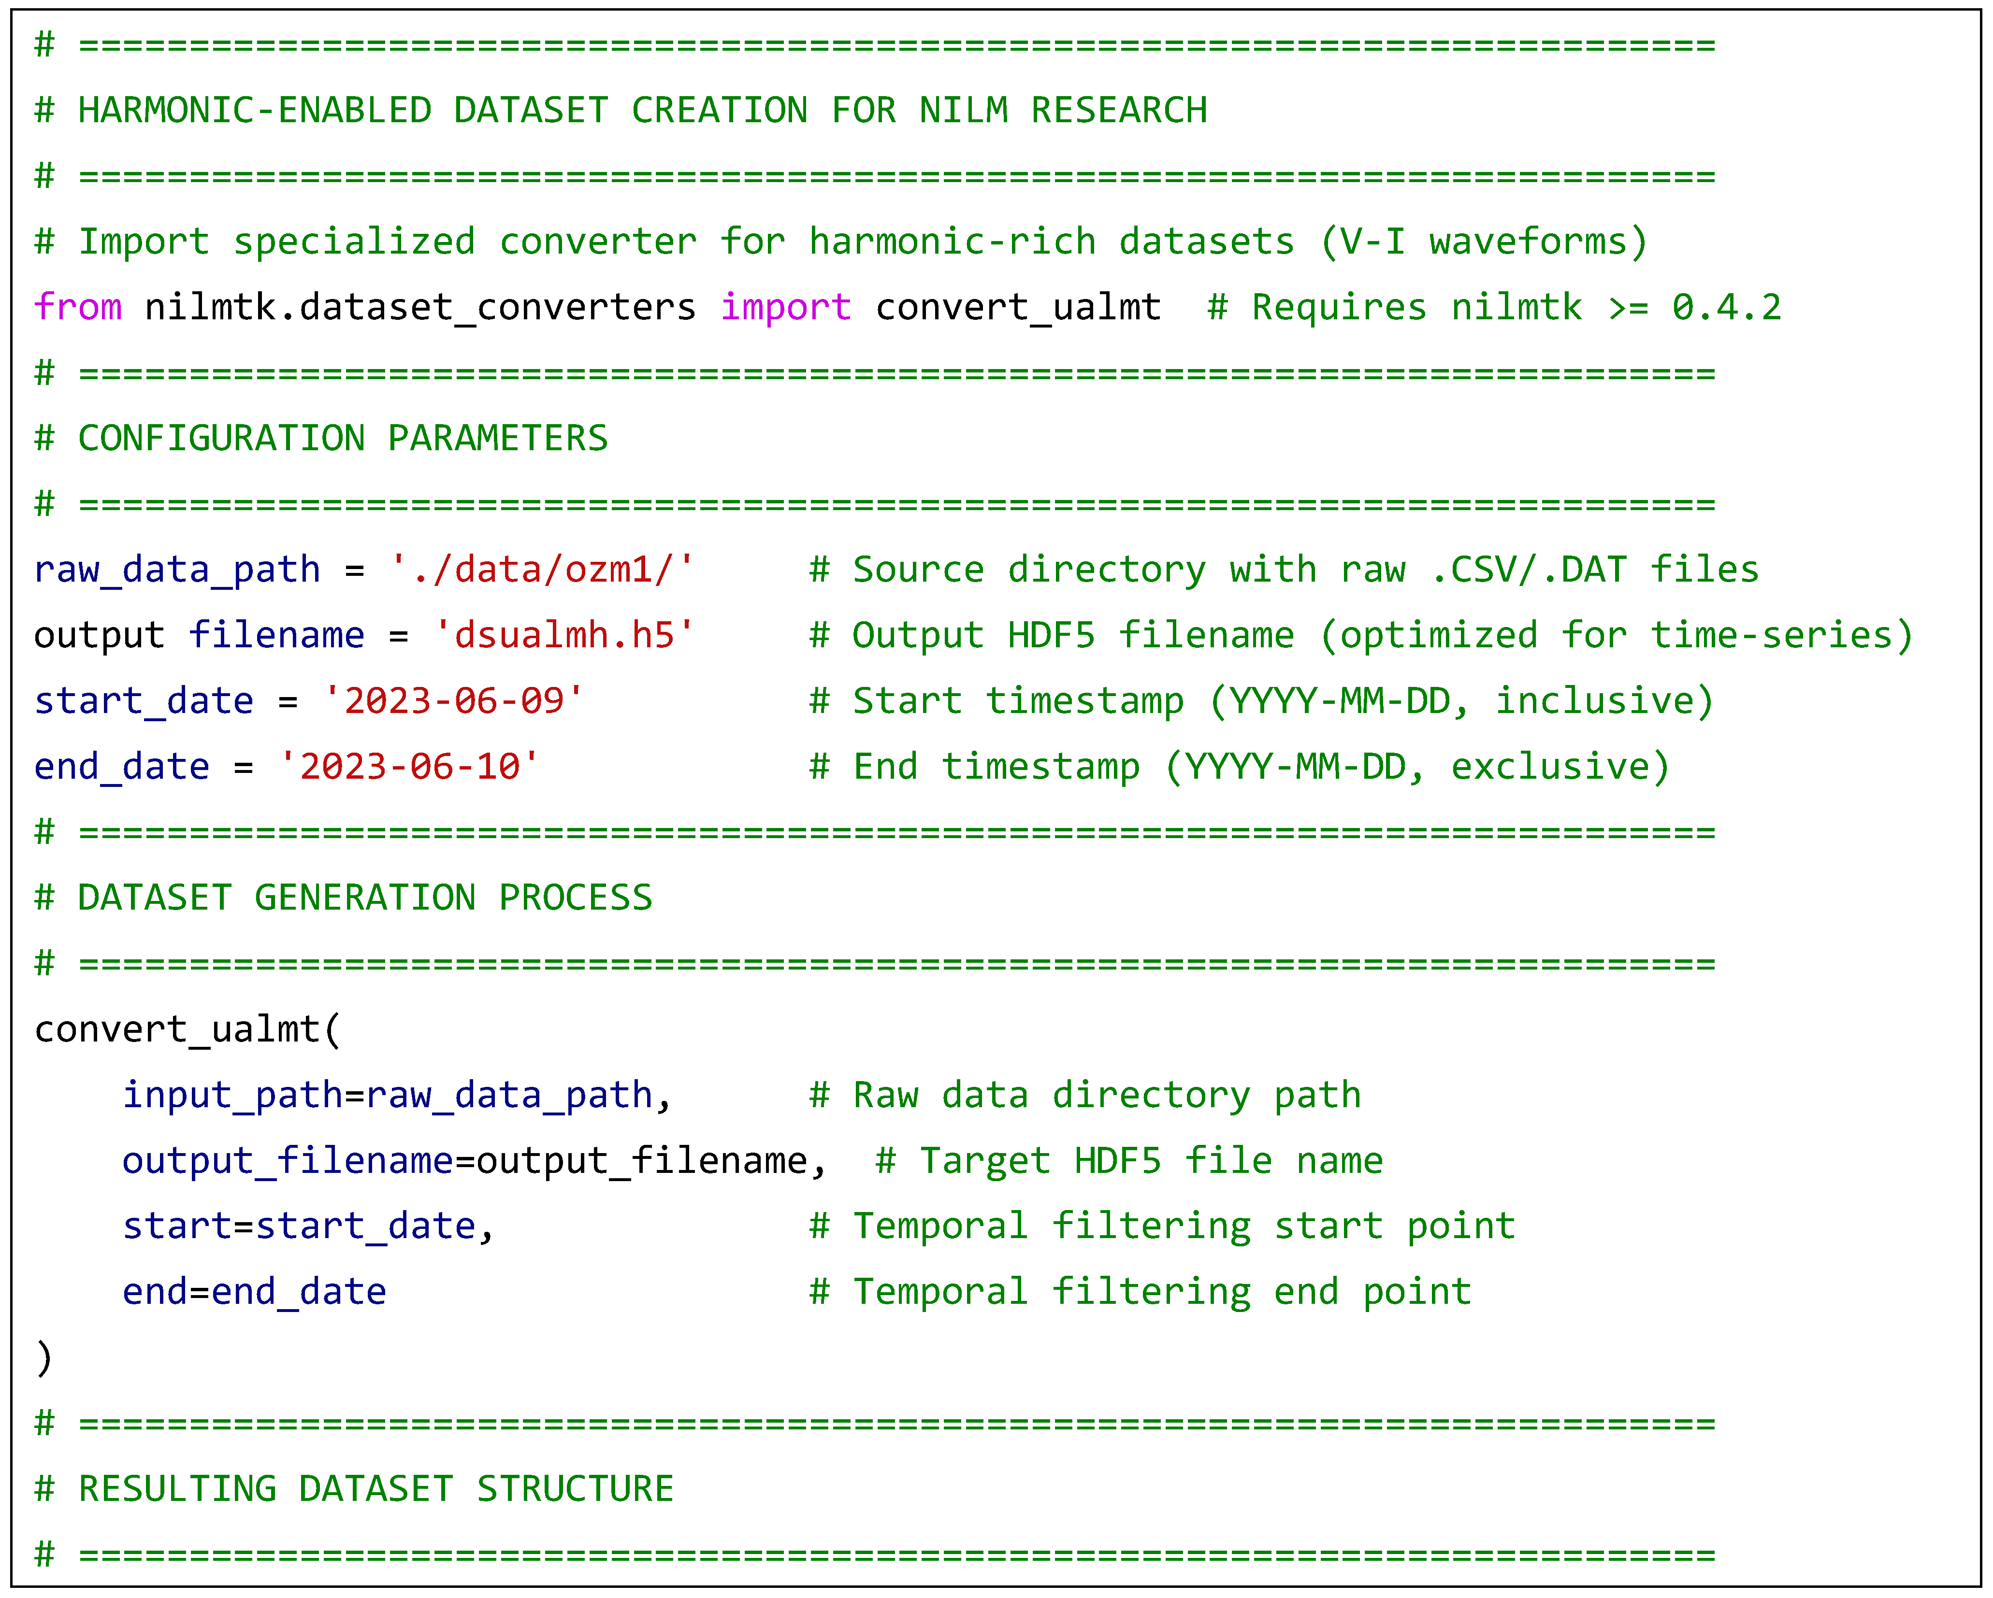Click the start_date variable definition

143,700
